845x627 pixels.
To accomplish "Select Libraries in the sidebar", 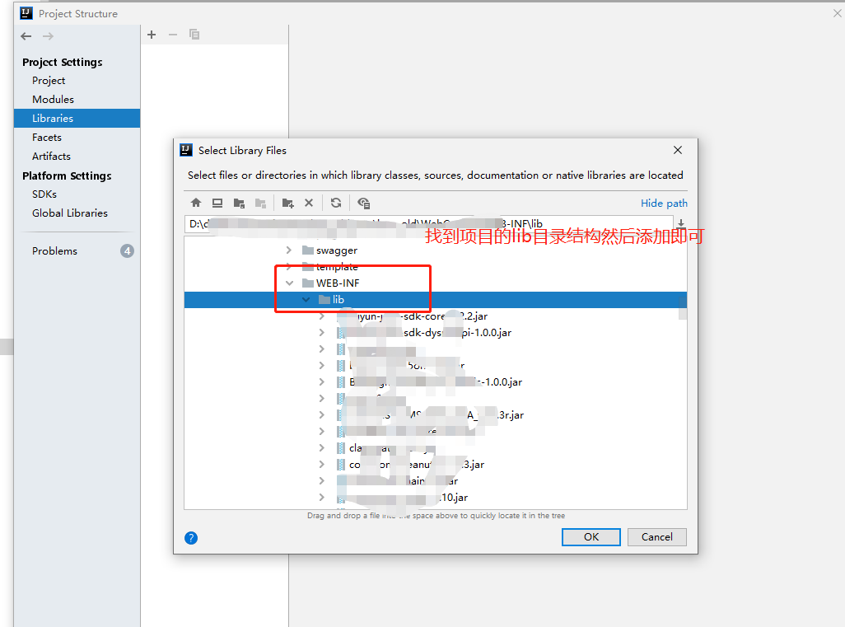I will [x=77, y=118].
